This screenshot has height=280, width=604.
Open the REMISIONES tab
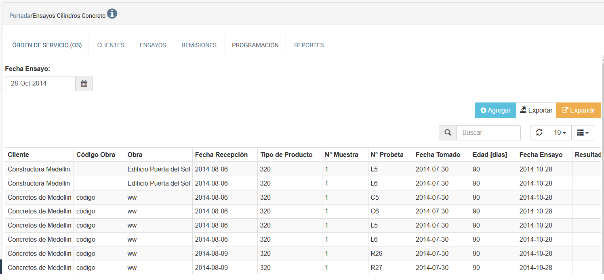[199, 45]
